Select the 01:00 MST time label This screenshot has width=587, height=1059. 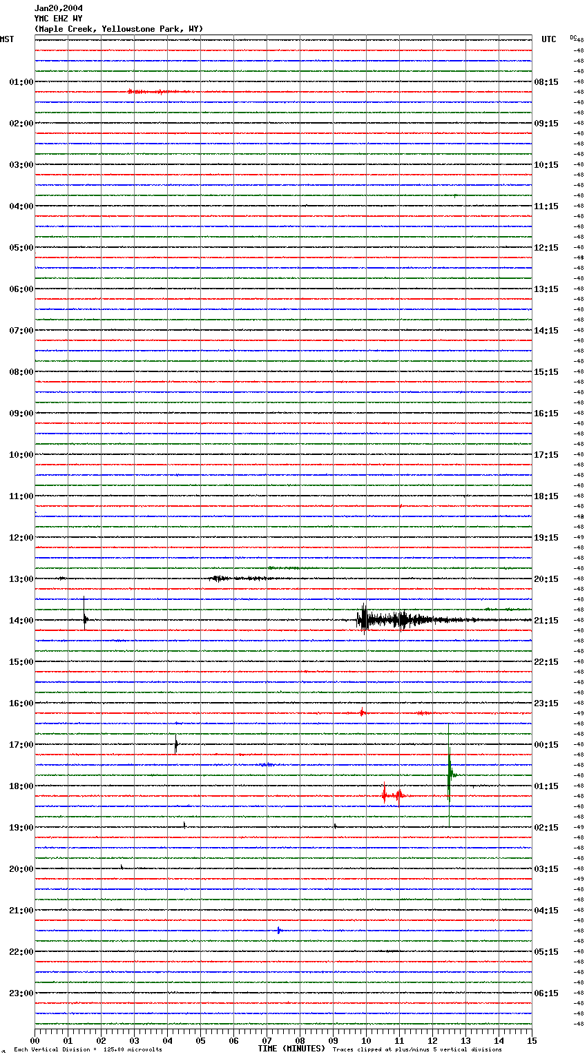21,82
